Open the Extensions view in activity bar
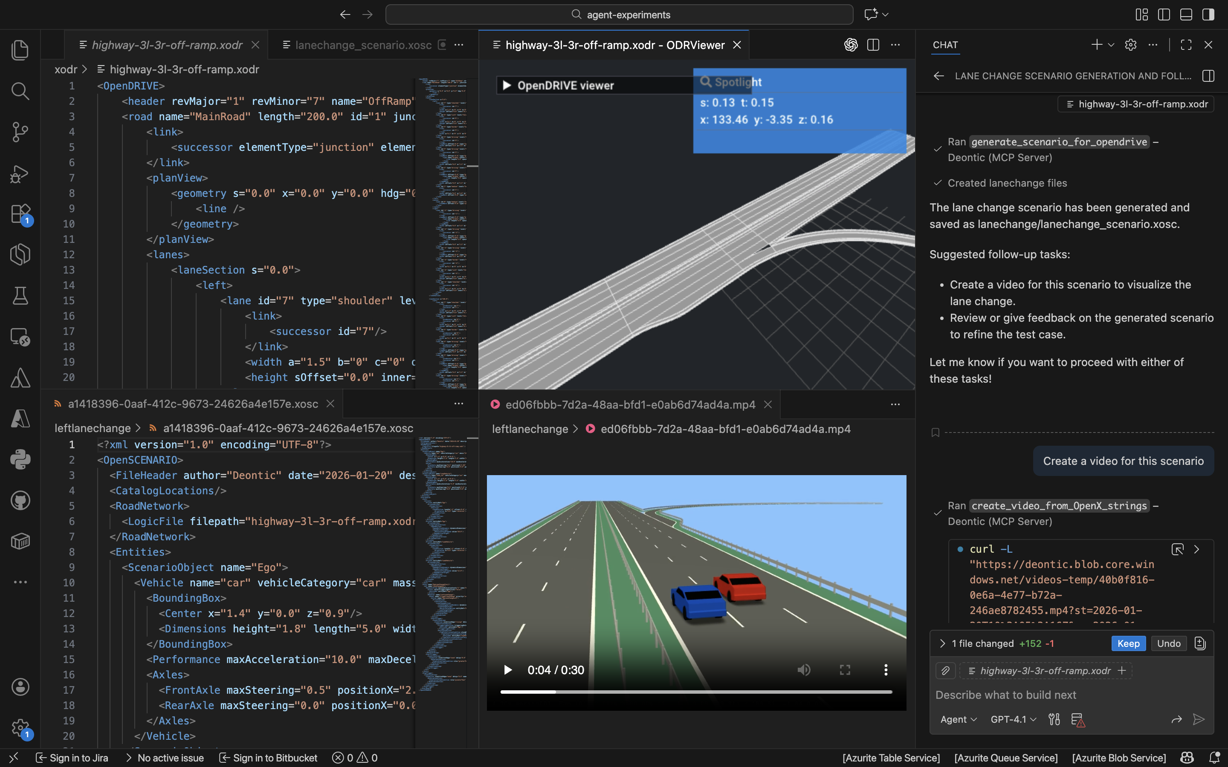Screen dimensions: 1228x767 (x=20, y=213)
